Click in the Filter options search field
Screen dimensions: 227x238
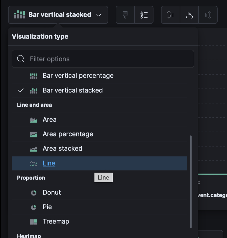[x=107, y=59]
